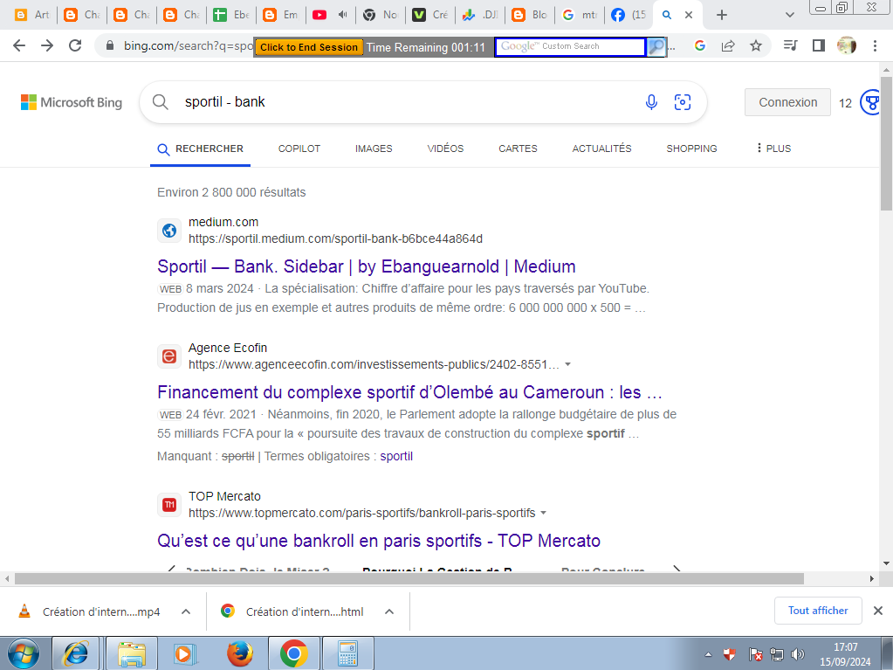
Task: Open the CARTES search tab
Action: click(518, 149)
